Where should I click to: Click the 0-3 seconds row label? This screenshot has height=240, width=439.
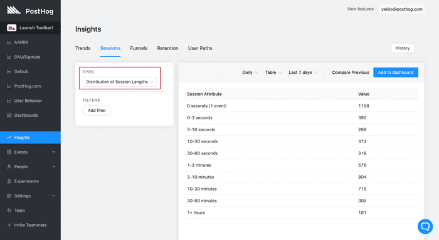click(x=199, y=117)
